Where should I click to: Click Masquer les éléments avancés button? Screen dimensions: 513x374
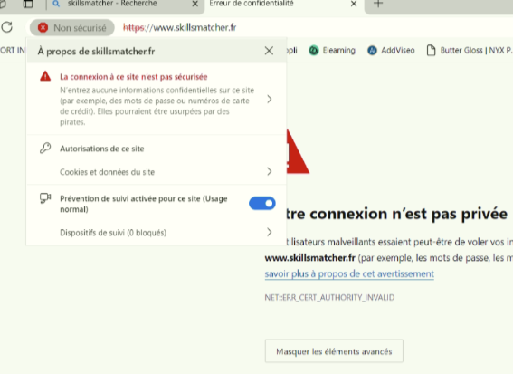[x=334, y=351]
